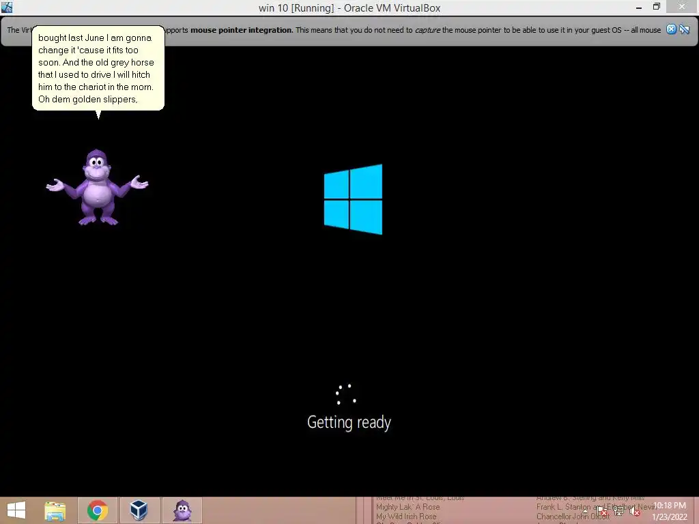Dismiss the mouse integration notification
Viewport: 699px width, 524px height.
[671, 29]
